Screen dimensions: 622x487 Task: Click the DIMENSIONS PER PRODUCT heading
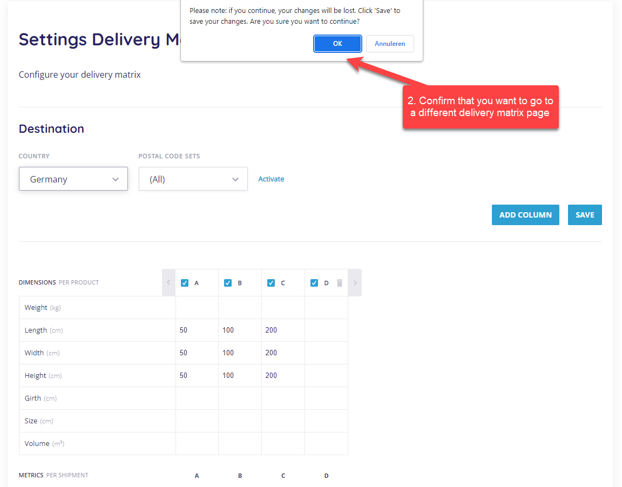(59, 282)
